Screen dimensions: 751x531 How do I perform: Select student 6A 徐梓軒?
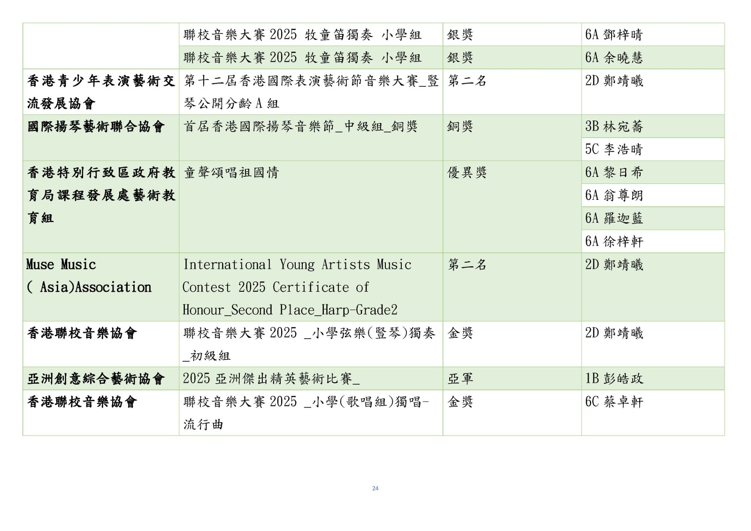pos(613,242)
